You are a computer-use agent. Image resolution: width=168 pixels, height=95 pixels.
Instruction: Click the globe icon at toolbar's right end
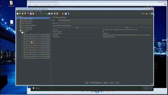(152, 14)
